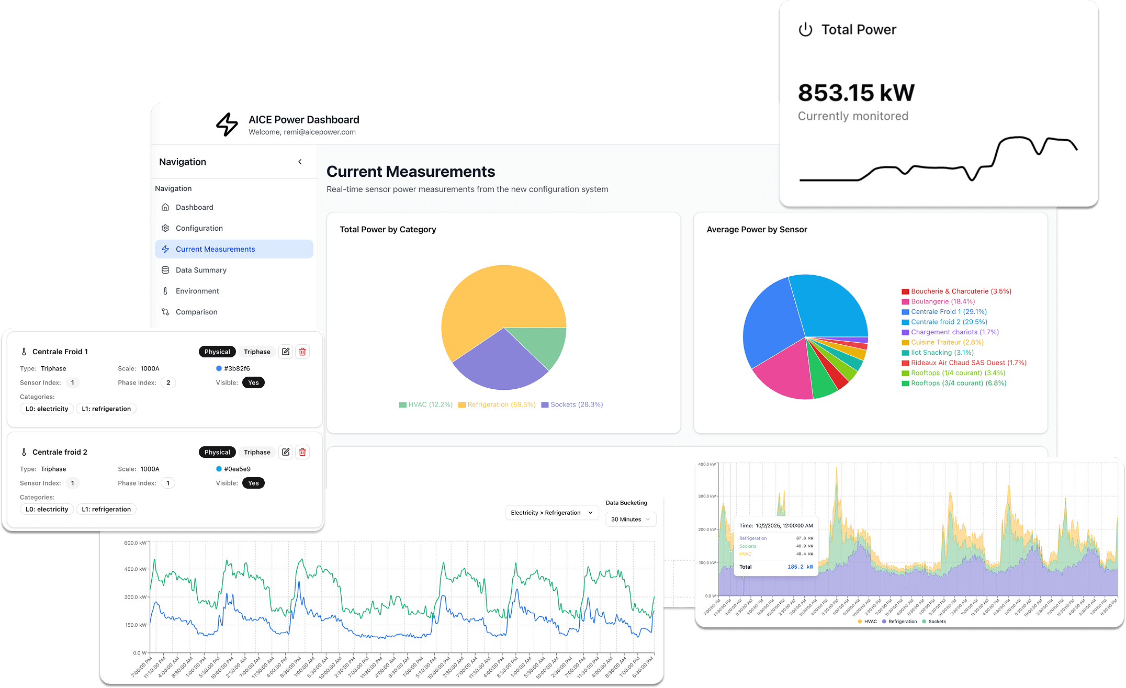The image size is (1126, 688).
Task: Click the Dashboard home icon
Action: 165,207
